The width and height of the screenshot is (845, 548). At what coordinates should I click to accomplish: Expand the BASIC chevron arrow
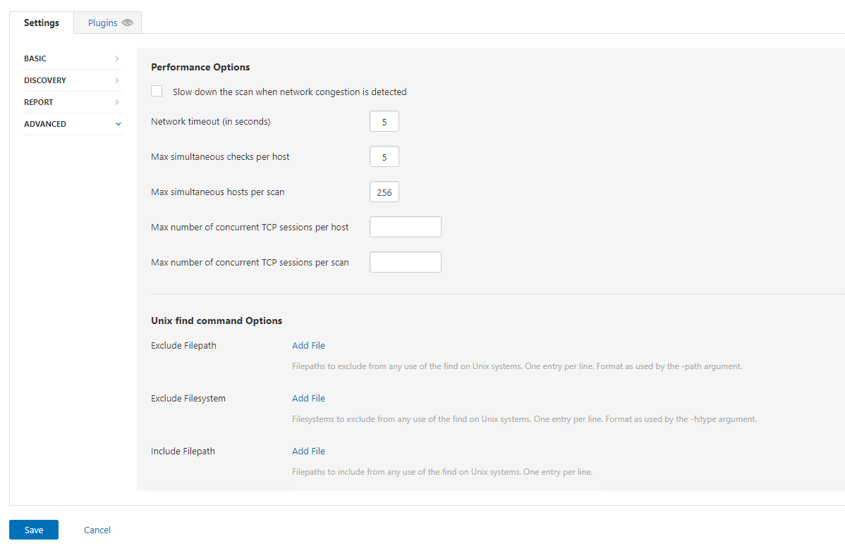coord(117,58)
